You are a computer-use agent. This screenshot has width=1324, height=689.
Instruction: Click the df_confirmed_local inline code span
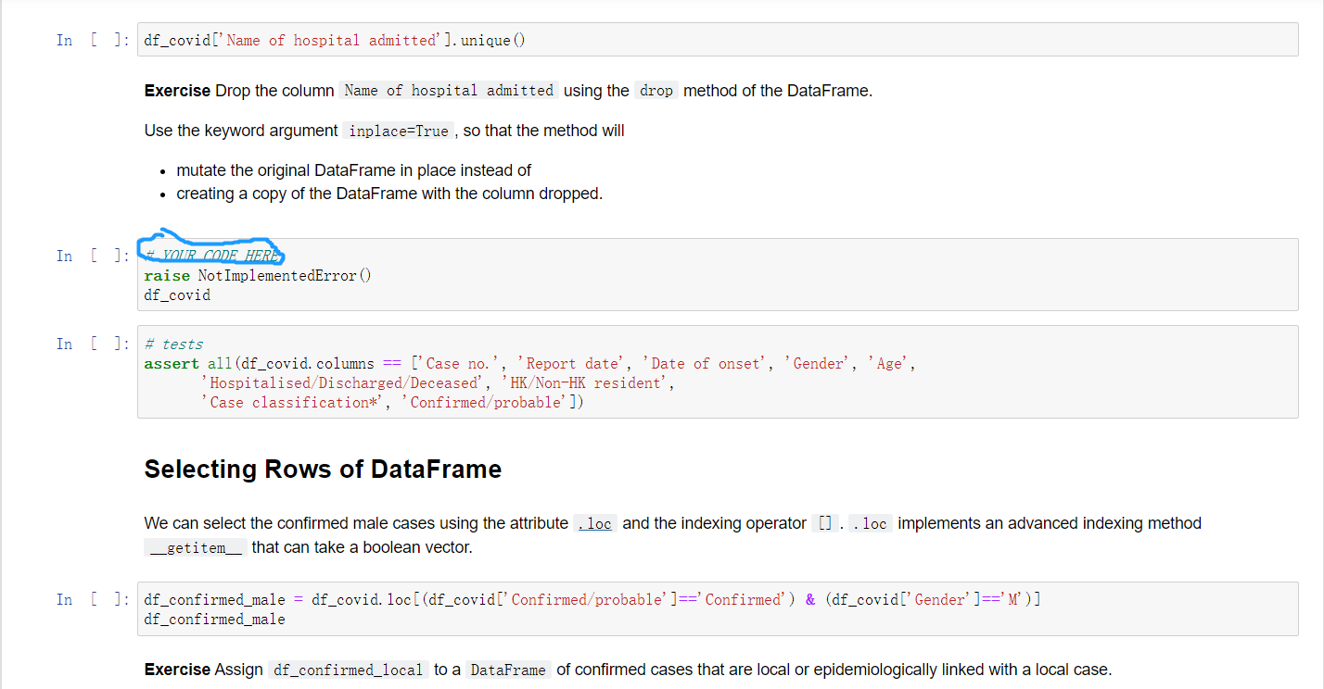point(349,669)
